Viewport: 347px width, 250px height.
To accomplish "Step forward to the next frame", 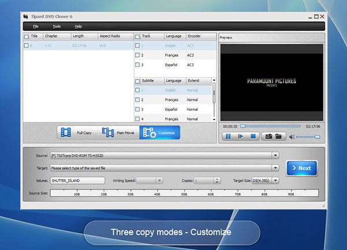I will coord(241,136).
